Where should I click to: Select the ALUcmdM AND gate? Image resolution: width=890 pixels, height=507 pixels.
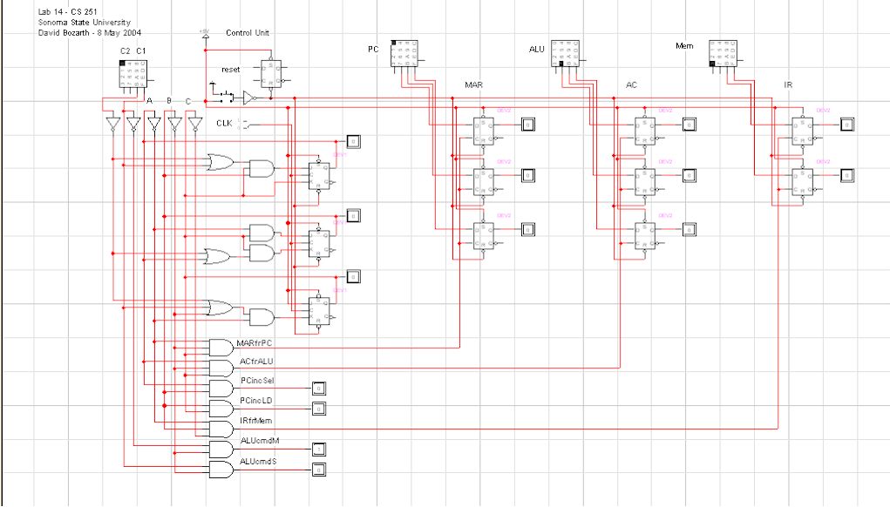tap(221, 450)
